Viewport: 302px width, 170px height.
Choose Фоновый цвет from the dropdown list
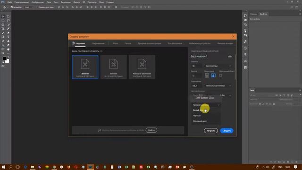click(x=206, y=121)
